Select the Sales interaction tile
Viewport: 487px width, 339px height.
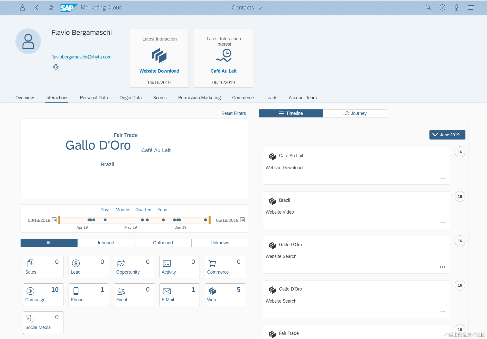(43, 267)
